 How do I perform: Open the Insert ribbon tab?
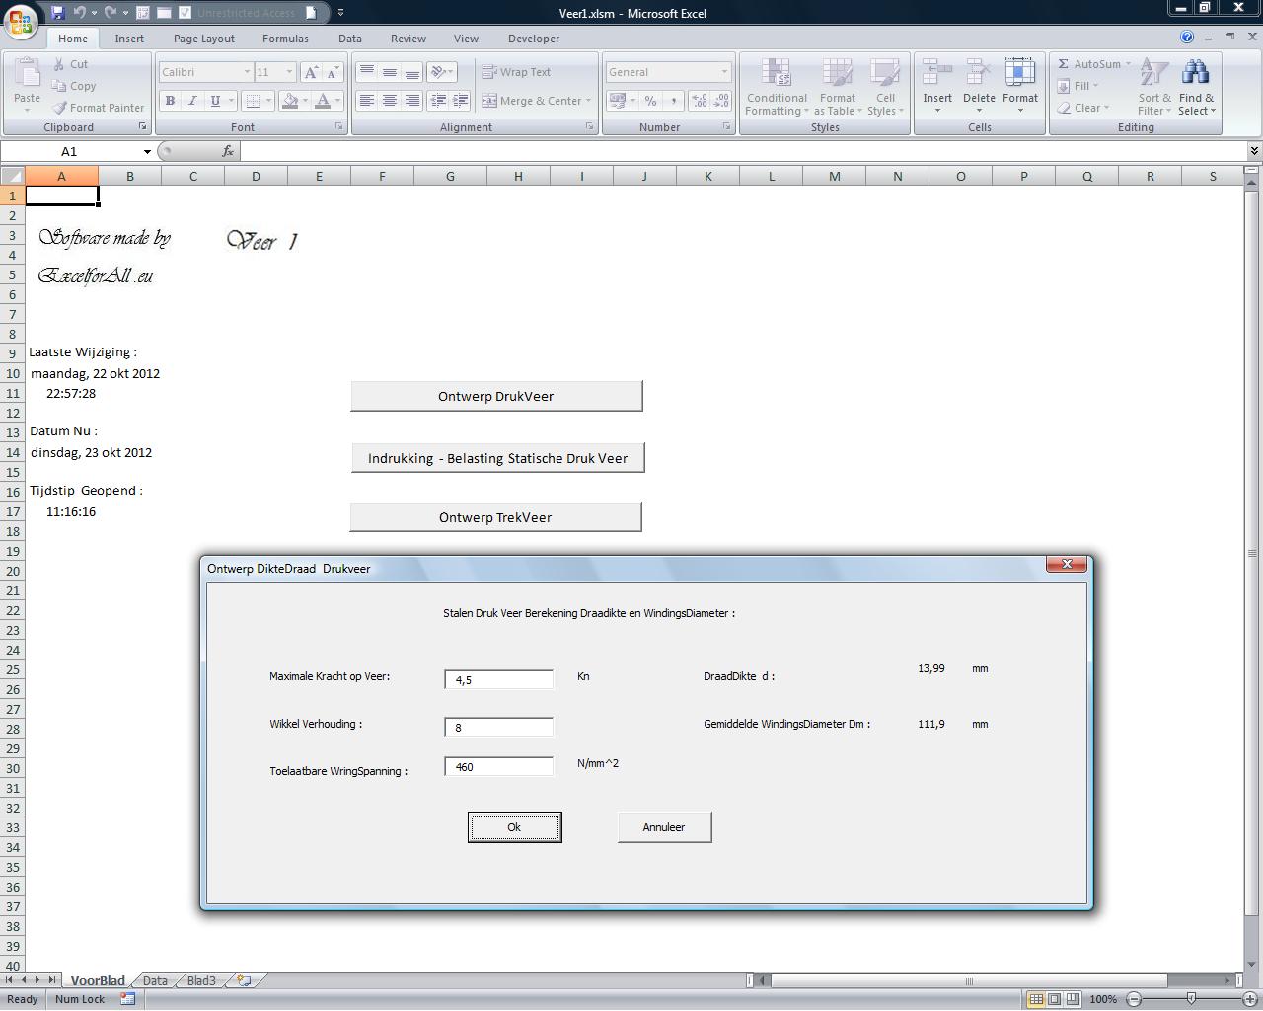tap(129, 39)
